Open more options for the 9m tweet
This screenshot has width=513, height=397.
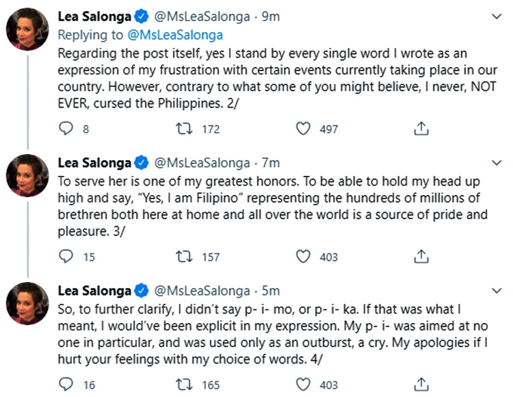pos(497,16)
